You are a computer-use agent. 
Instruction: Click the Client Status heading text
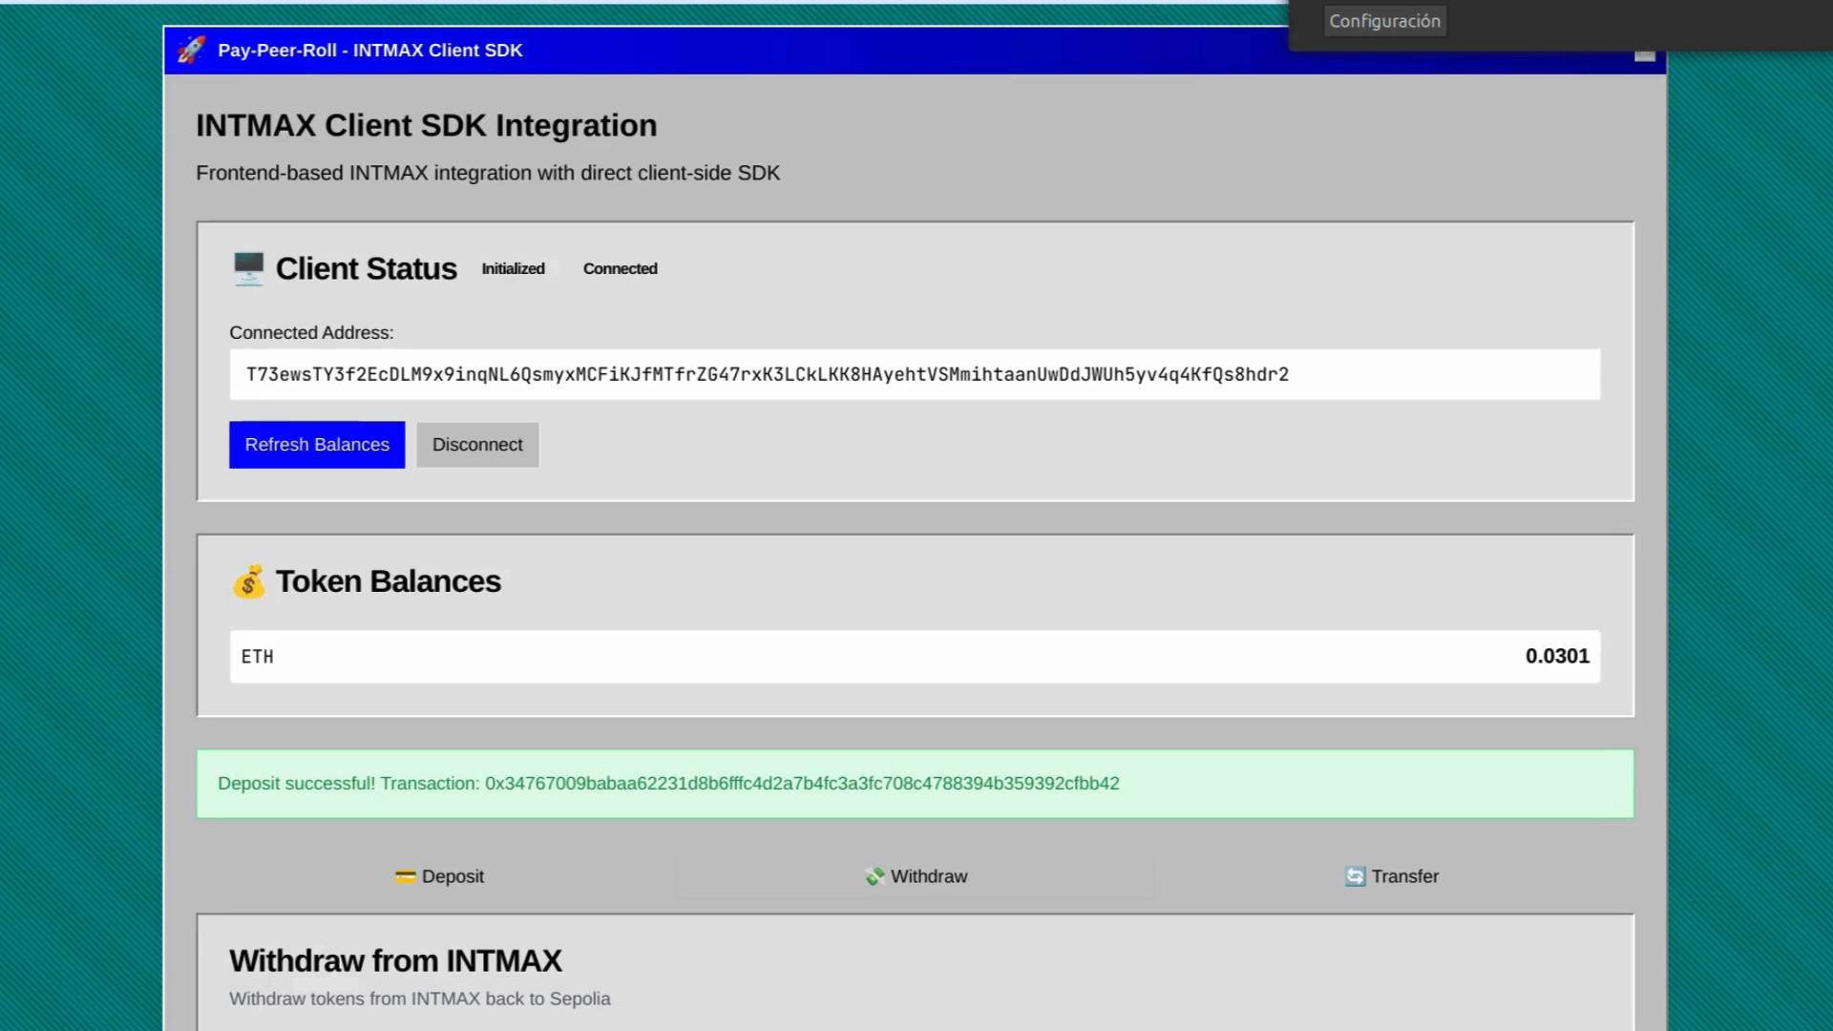pos(367,269)
